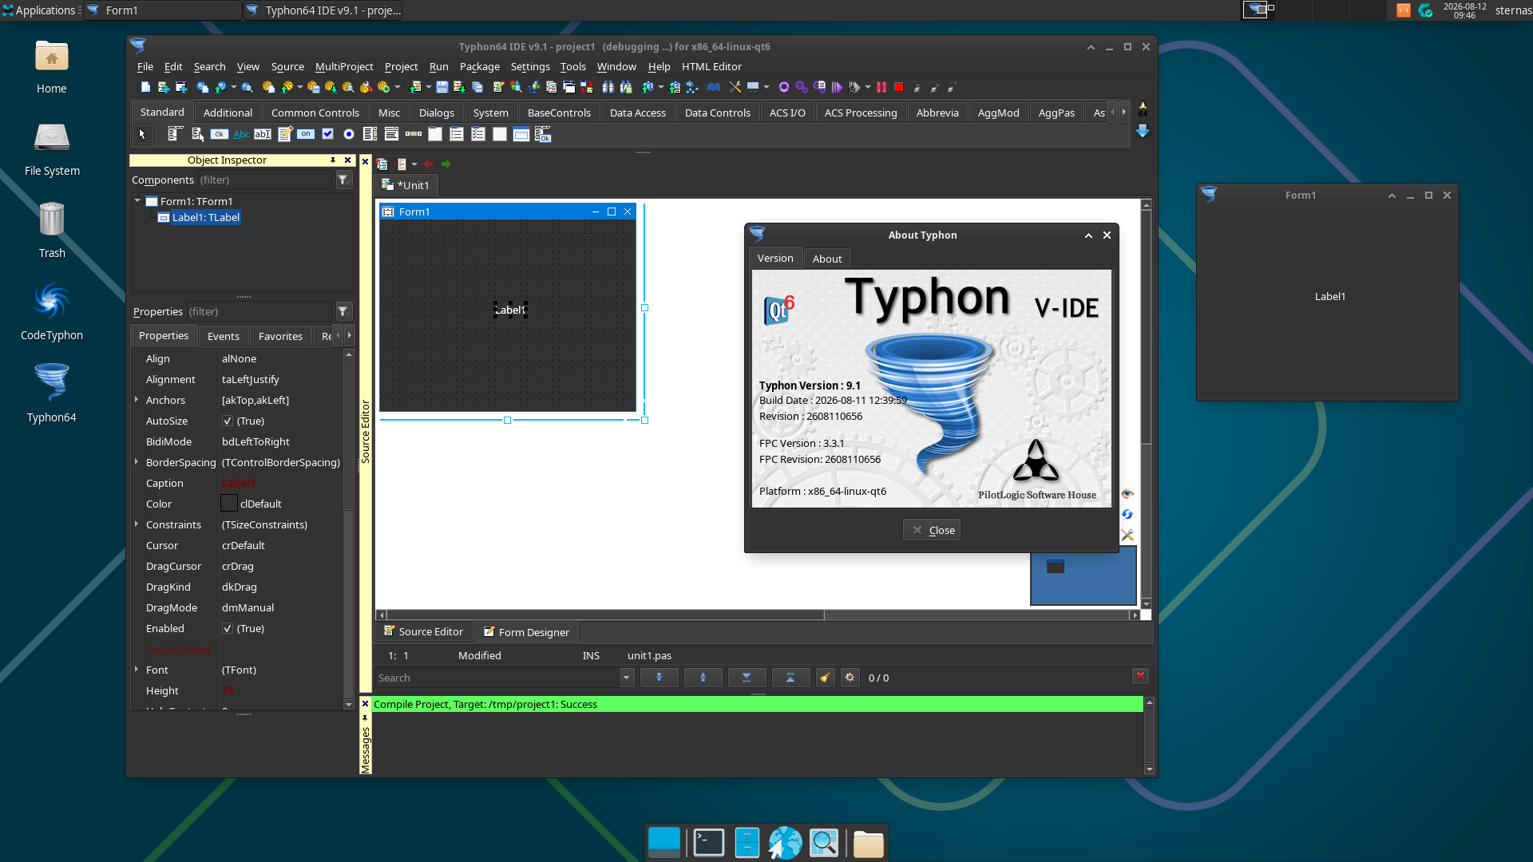Click the blue down arrow beside palette
Viewport: 1533px width, 862px height.
tap(1143, 131)
